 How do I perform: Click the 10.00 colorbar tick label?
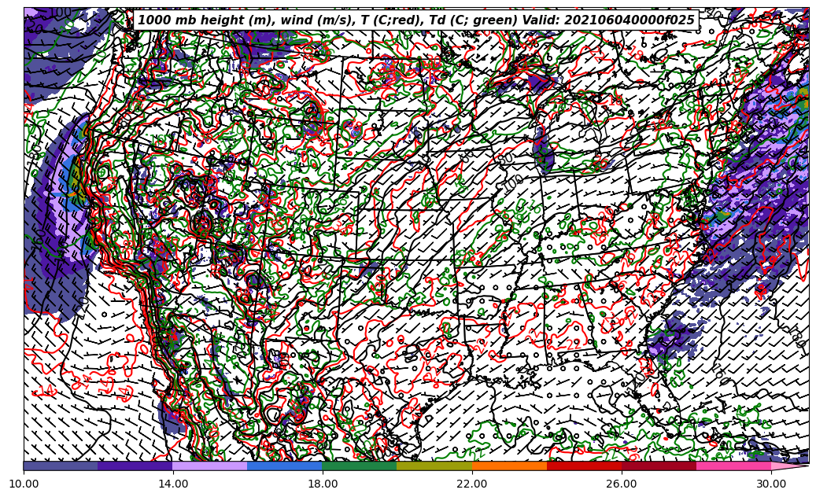pyautogui.click(x=24, y=484)
